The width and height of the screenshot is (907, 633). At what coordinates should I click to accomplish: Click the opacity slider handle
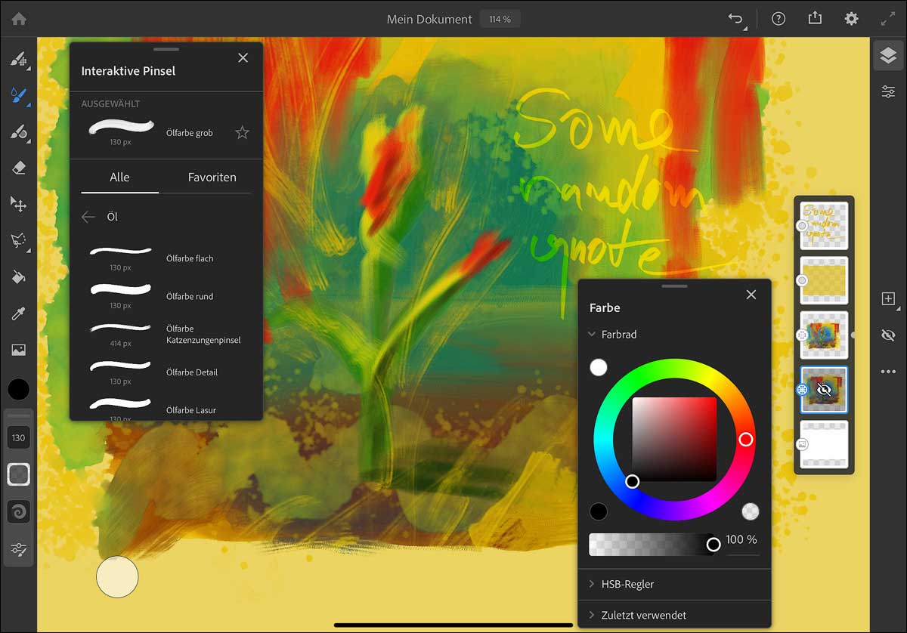713,544
